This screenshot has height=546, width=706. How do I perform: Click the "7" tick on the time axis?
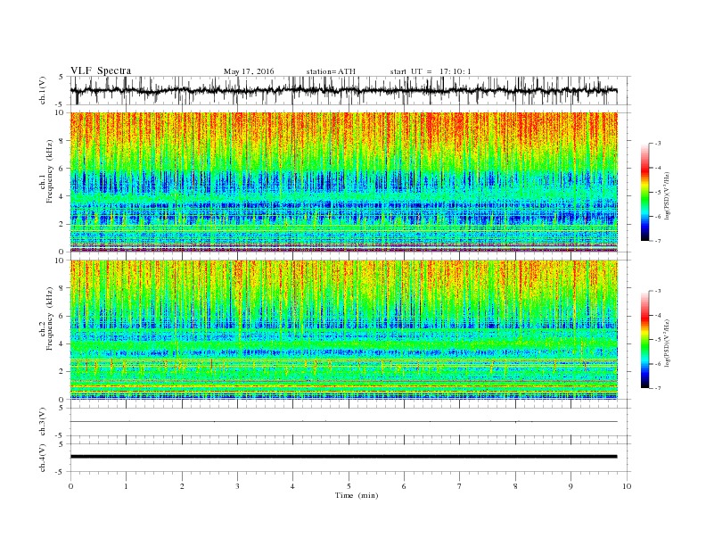(x=460, y=486)
